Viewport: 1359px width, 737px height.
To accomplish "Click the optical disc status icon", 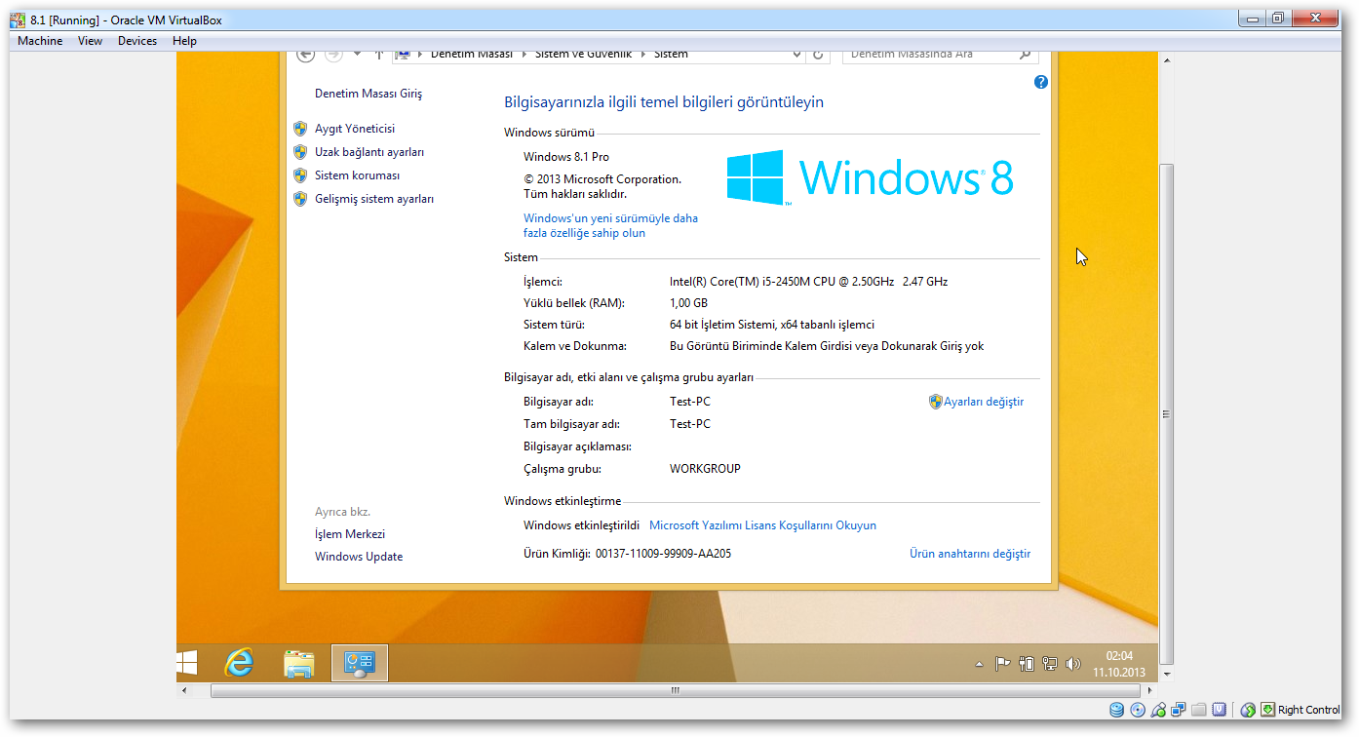I will pyautogui.click(x=1138, y=710).
